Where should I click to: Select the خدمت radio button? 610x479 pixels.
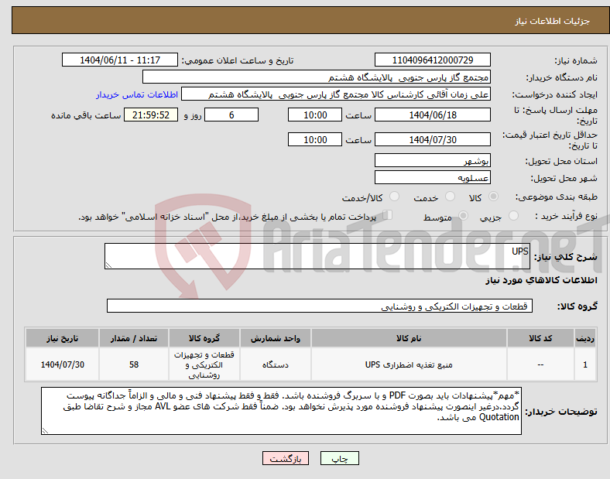pyautogui.click(x=450, y=197)
